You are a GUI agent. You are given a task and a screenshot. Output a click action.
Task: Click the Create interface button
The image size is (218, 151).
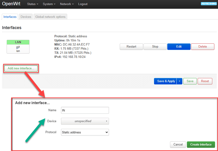(201, 145)
